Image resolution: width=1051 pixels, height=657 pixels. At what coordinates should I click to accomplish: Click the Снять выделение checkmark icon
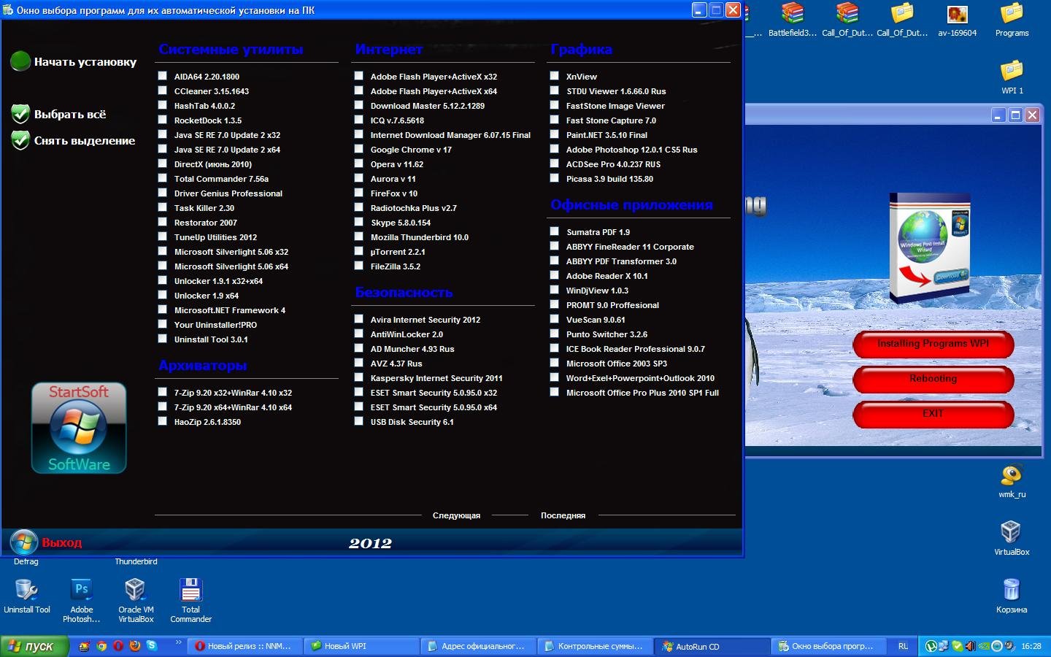[20, 140]
